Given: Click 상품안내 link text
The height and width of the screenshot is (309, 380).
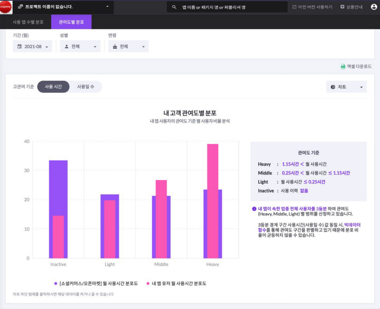Looking at the screenshot, I should 354,7.
